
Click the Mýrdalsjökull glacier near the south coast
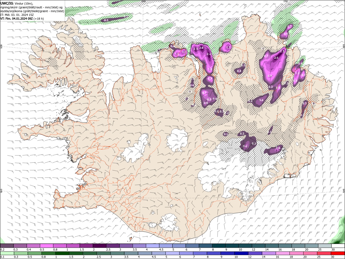pyautogui.click(x=169, y=223)
